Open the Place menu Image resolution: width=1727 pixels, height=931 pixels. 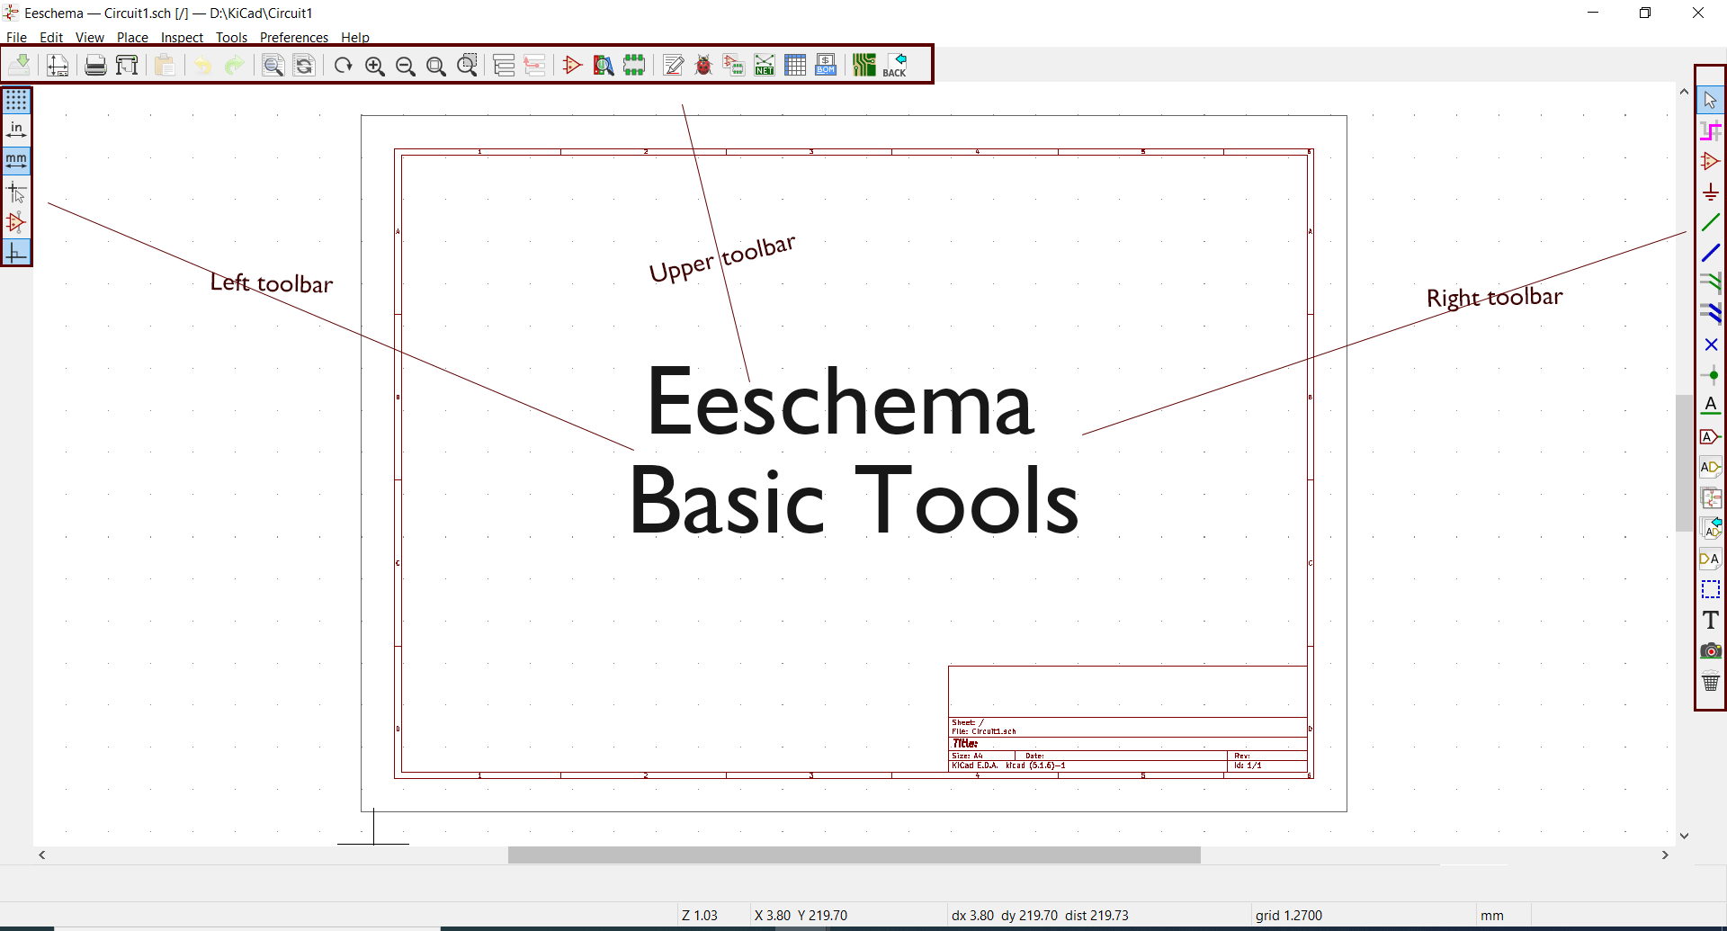pyautogui.click(x=131, y=37)
